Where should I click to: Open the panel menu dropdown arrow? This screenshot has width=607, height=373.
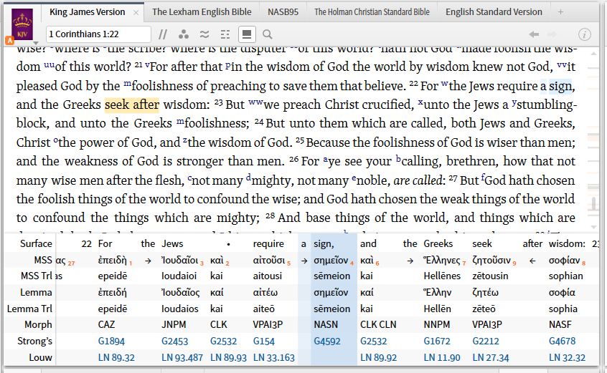(x=36, y=43)
